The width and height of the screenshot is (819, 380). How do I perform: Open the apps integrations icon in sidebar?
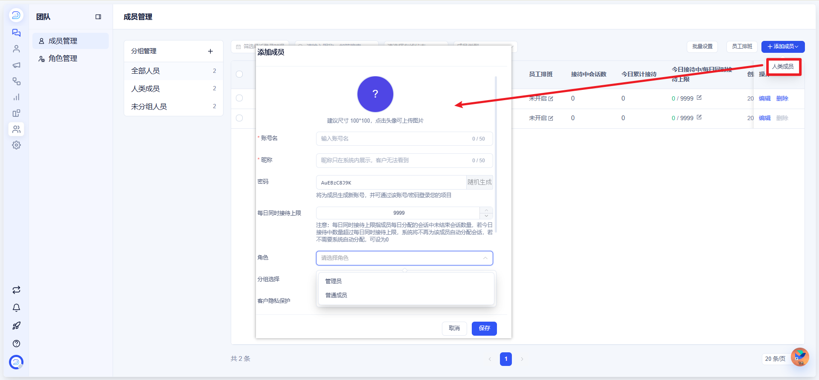pos(16,113)
